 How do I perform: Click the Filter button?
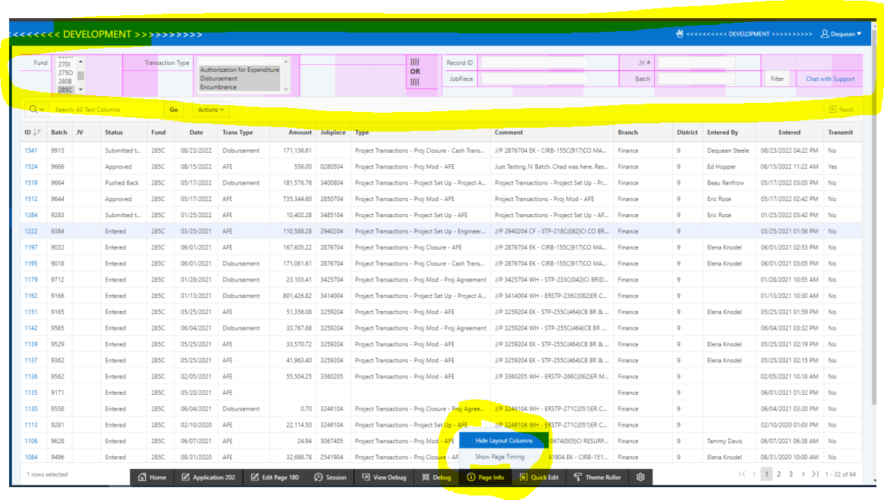(777, 79)
